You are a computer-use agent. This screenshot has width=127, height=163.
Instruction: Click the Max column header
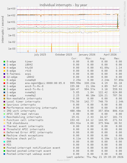click(117, 59)
